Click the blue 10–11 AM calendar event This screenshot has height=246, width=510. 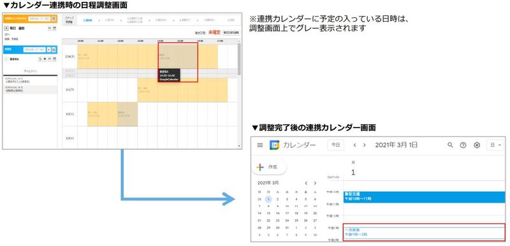(425, 197)
